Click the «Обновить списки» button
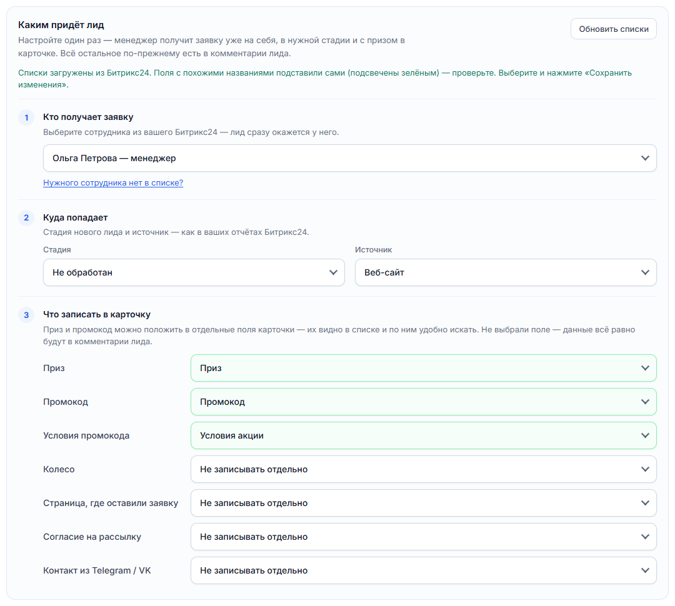This screenshot has height=606, width=675. [x=614, y=29]
